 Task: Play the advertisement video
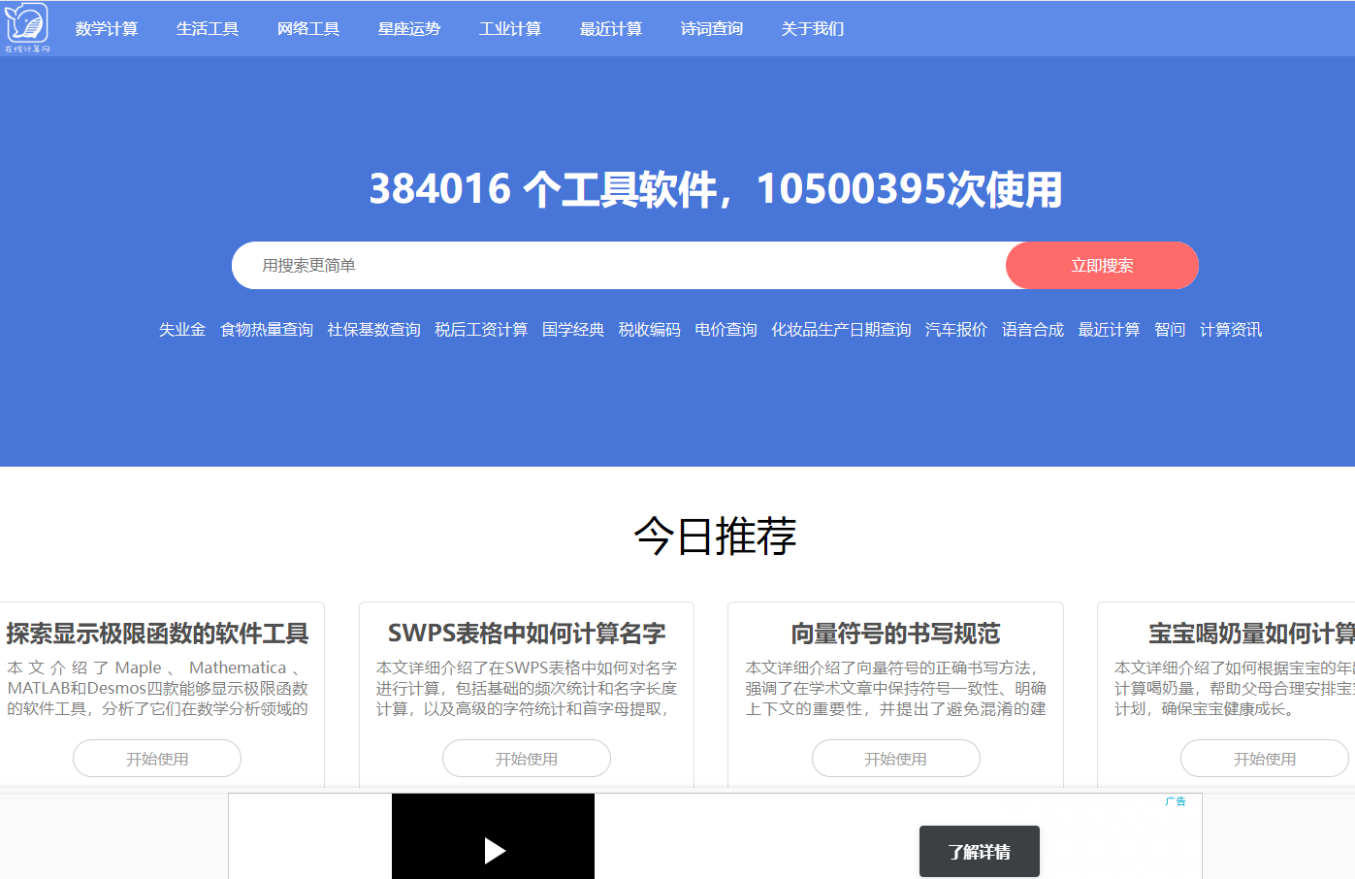pyautogui.click(x=495, y=851)
